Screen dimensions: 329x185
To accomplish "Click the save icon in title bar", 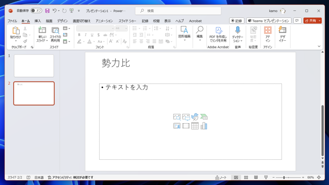I will click(x=47, y=11).
